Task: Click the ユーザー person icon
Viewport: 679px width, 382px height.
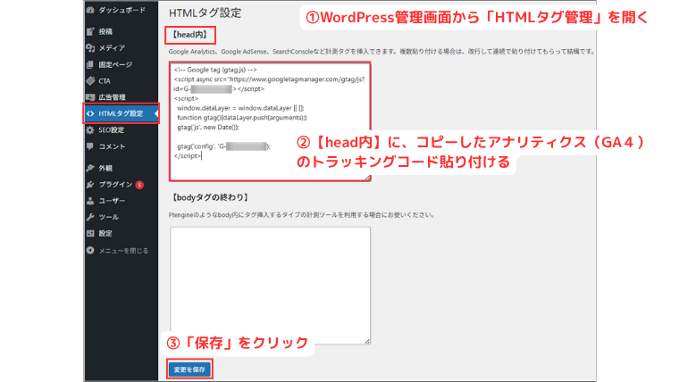Action: (x=90, y=201)
